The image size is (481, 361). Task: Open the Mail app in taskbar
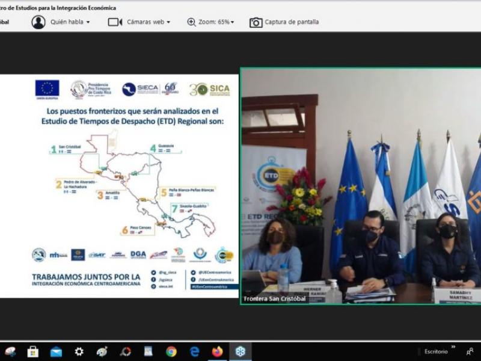(x=56, y=351)
